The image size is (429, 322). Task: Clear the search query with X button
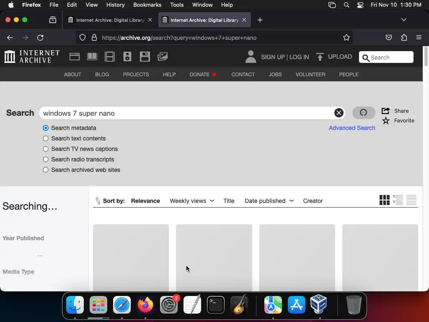point(339,113)
